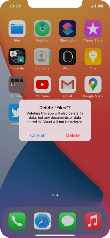
Task: Open the Find My app
Action: point(42,29)
